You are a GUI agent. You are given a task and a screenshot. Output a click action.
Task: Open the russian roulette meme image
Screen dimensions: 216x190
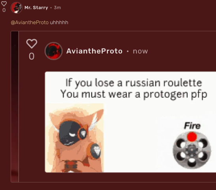tap(130, 122)
